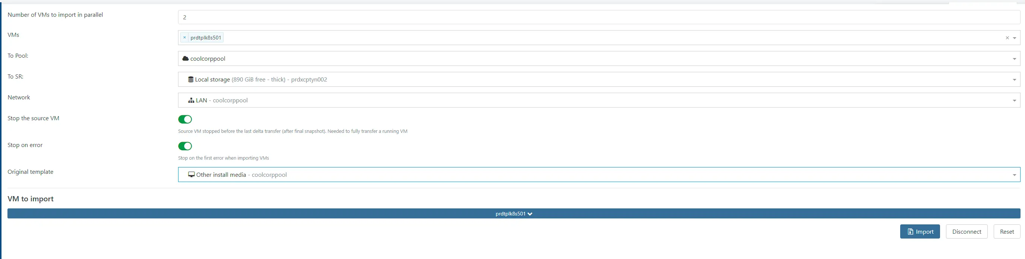The height and width of the screenshot is (259, 1025).
Task: Click the 'To SR:' label
Action: [x=16, y=77]
